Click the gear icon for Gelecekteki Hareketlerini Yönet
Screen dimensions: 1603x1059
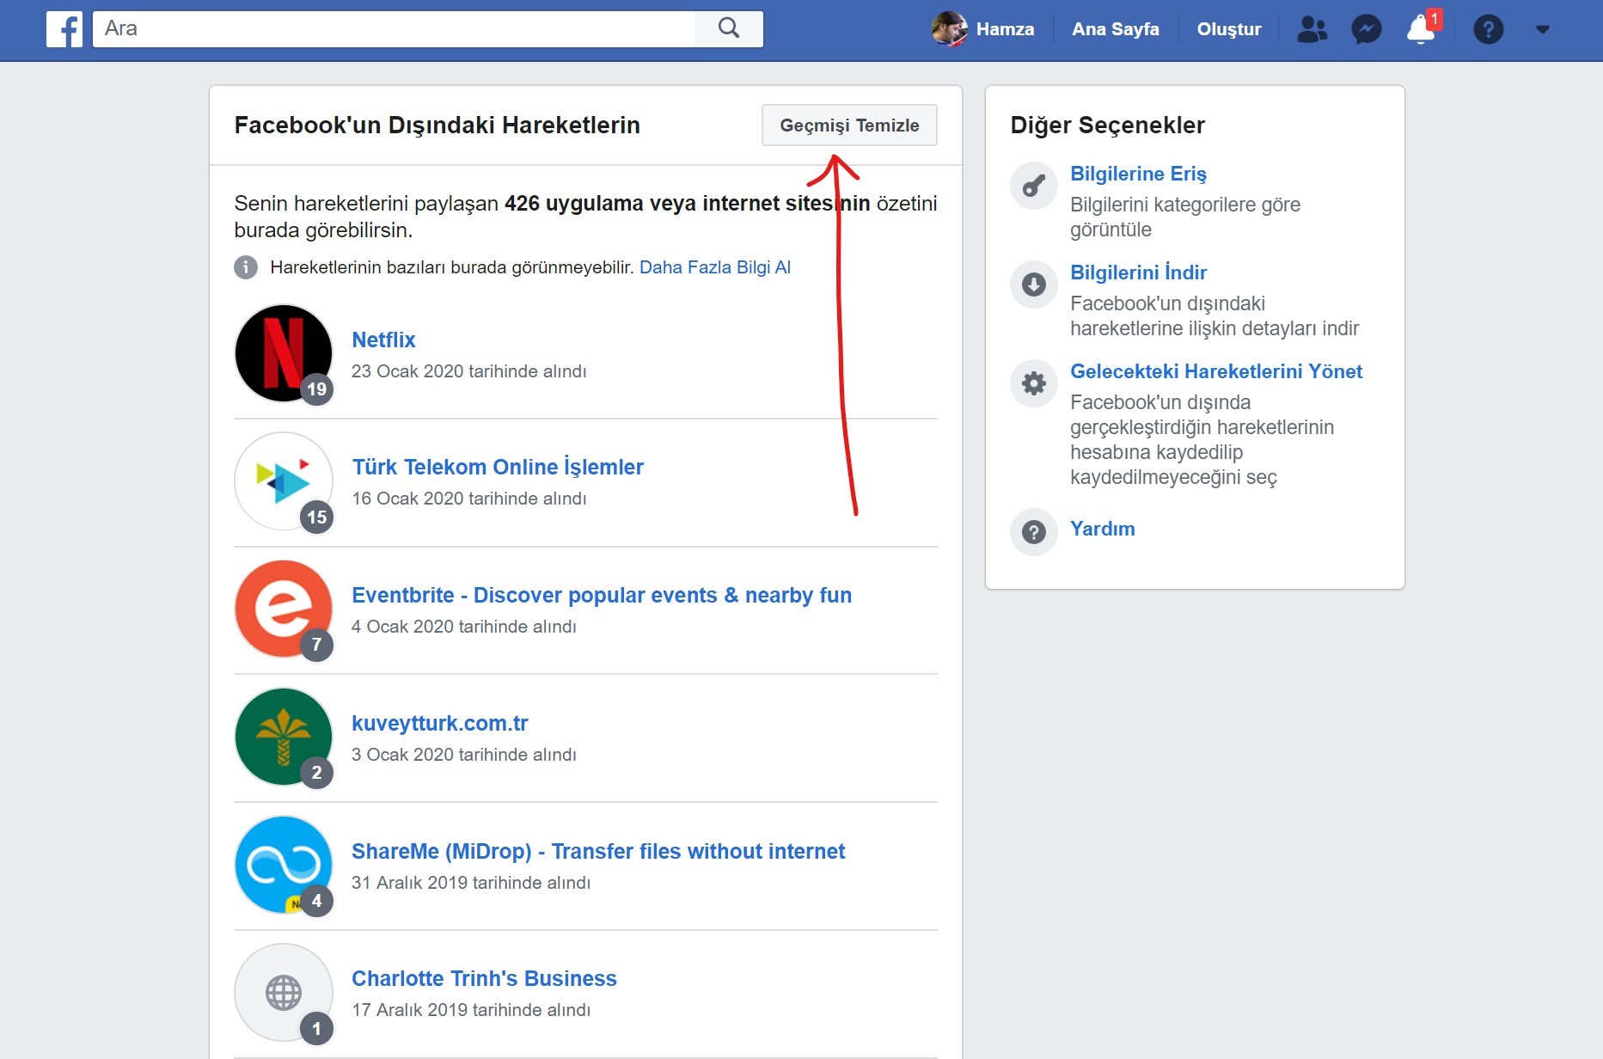(x=1033, y=383)
